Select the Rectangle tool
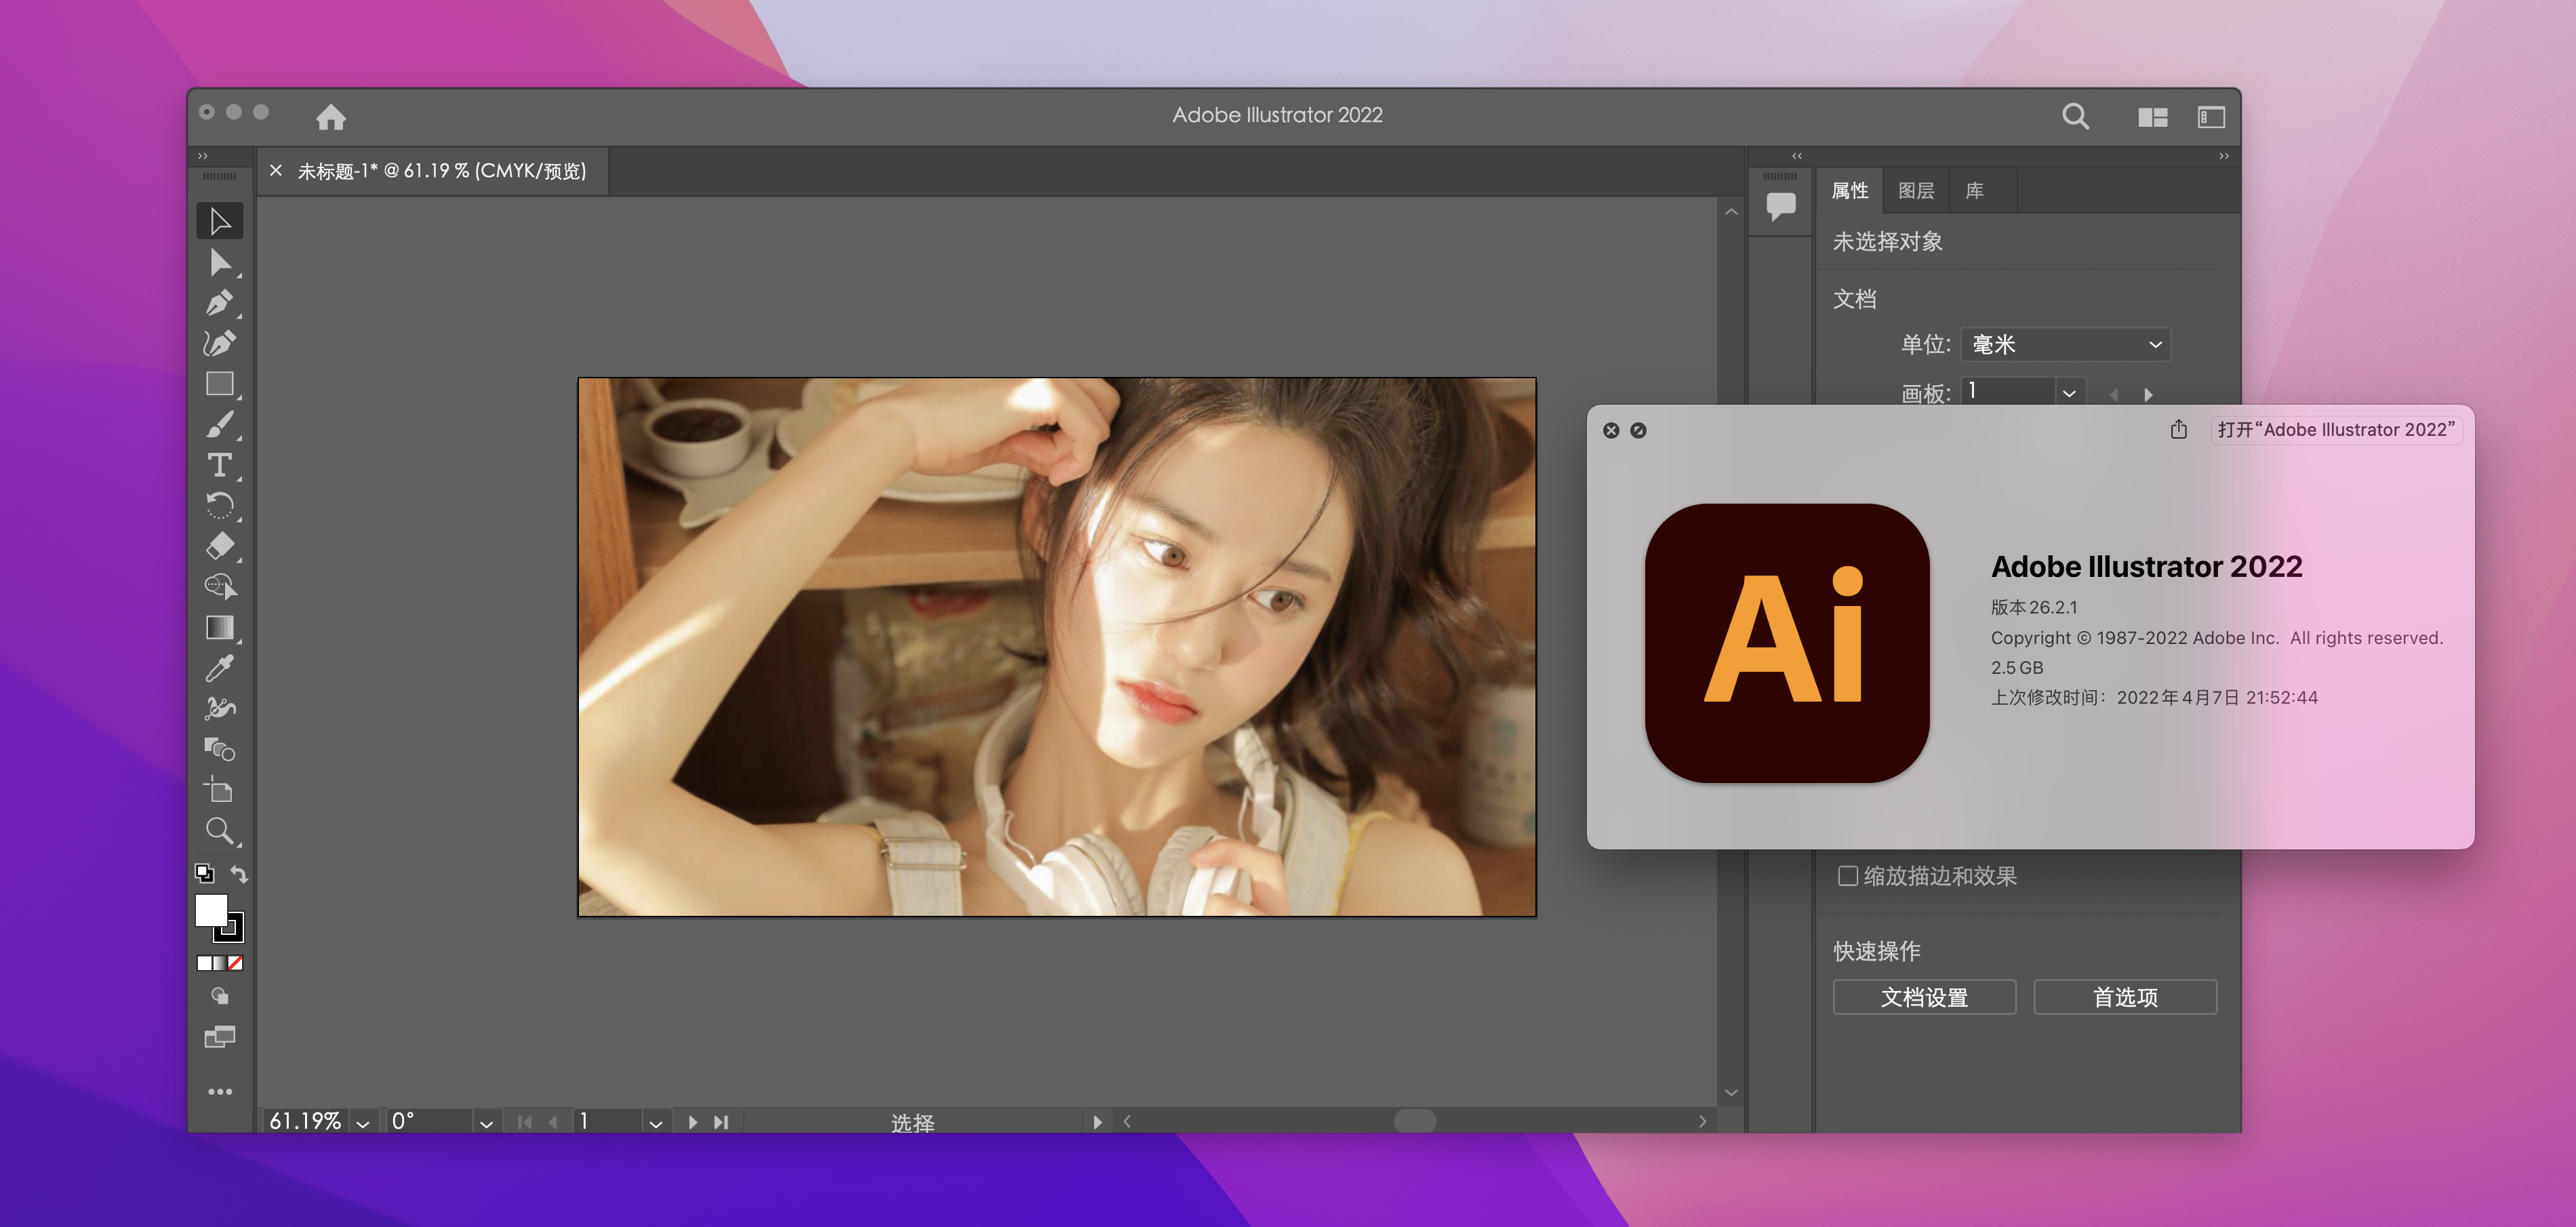Viewport: 2576px width, 1227px height. [x=219, y=384]
